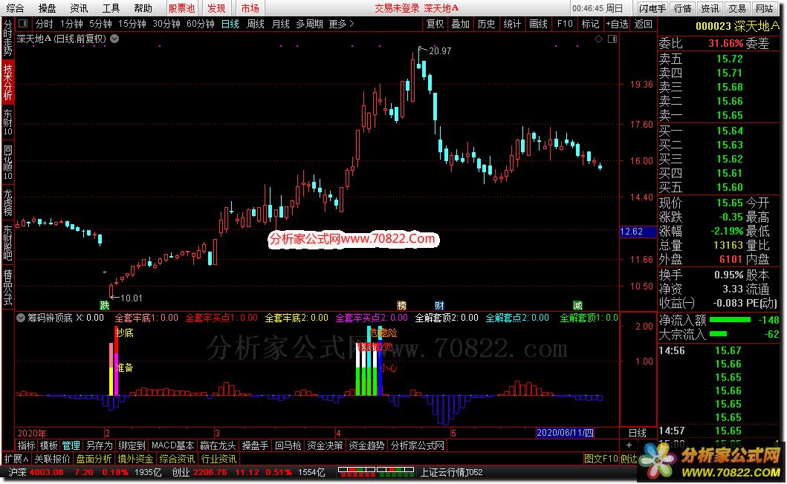Expand the 扩展 panel toggle

point(16,459)
